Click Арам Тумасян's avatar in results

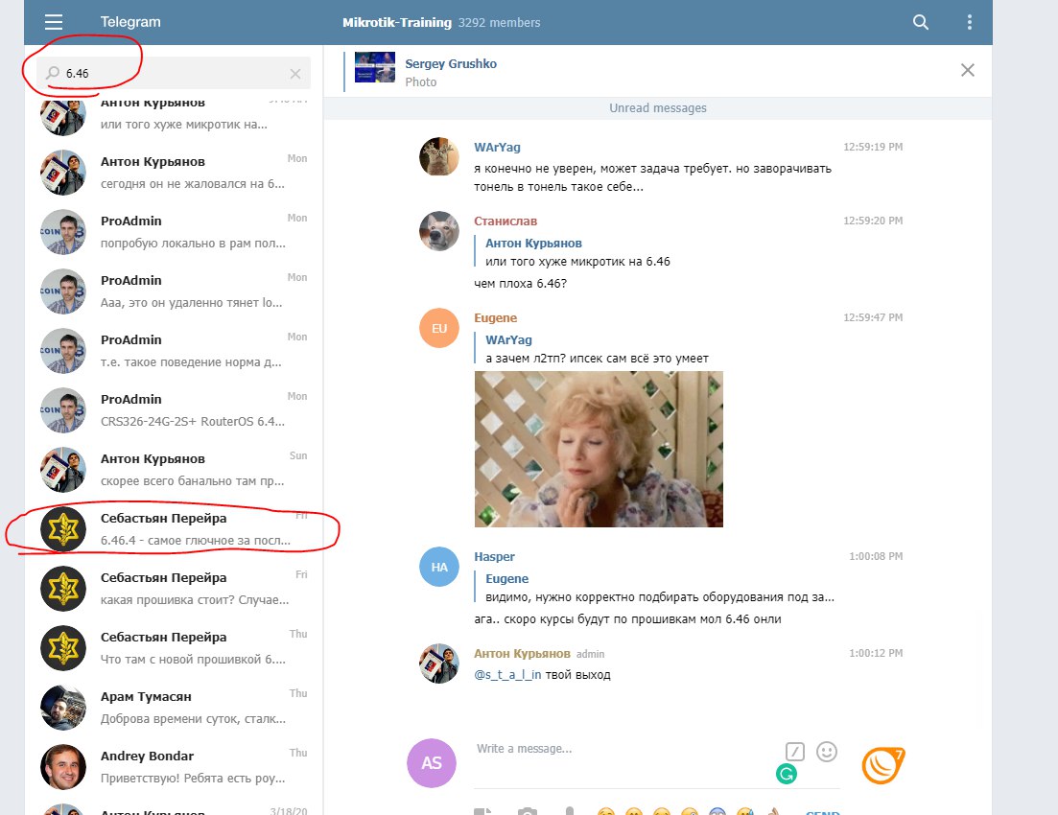[x=63, y=708]
